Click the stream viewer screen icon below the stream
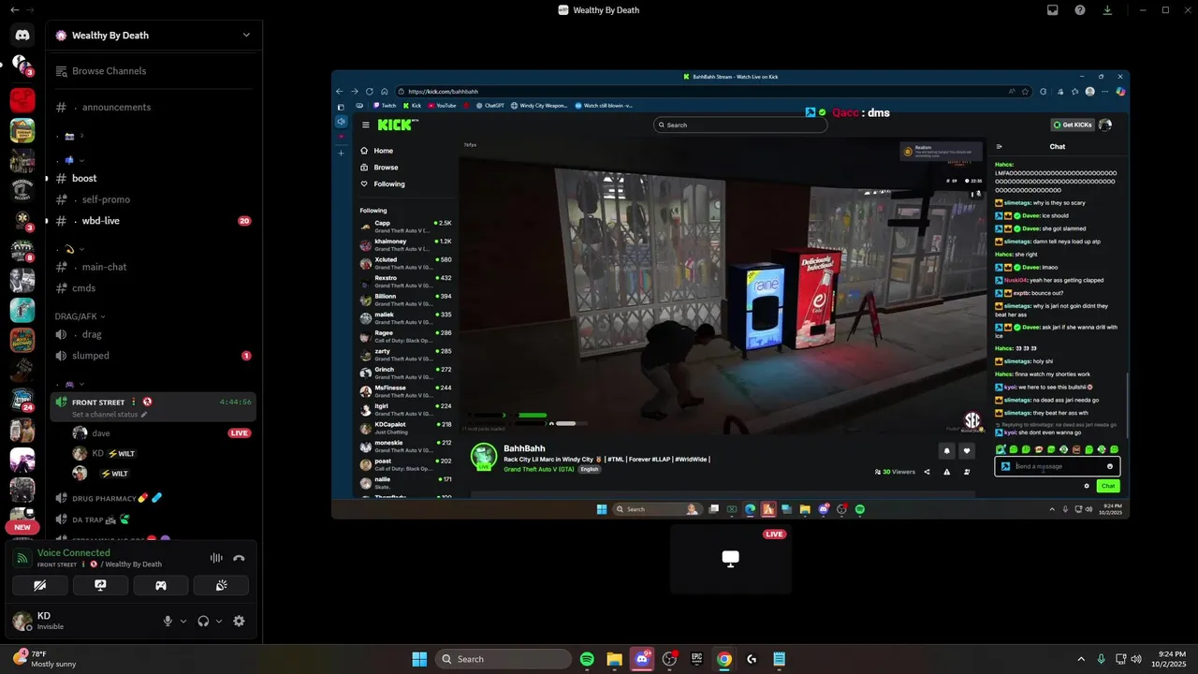1198x674 pixels. coord(731,559)
